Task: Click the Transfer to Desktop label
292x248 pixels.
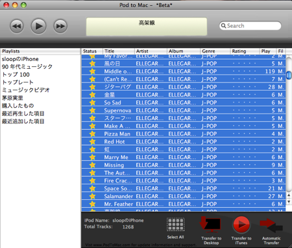Action: [x=212, y=240]
